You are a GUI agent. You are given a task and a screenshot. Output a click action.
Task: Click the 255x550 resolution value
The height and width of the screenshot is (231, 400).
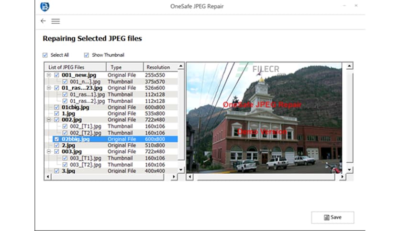[155, 75]
